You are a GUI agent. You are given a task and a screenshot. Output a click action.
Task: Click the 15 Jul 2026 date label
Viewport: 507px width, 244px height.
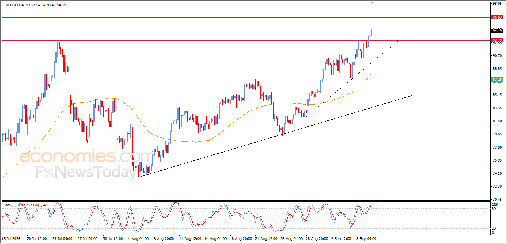11,239
